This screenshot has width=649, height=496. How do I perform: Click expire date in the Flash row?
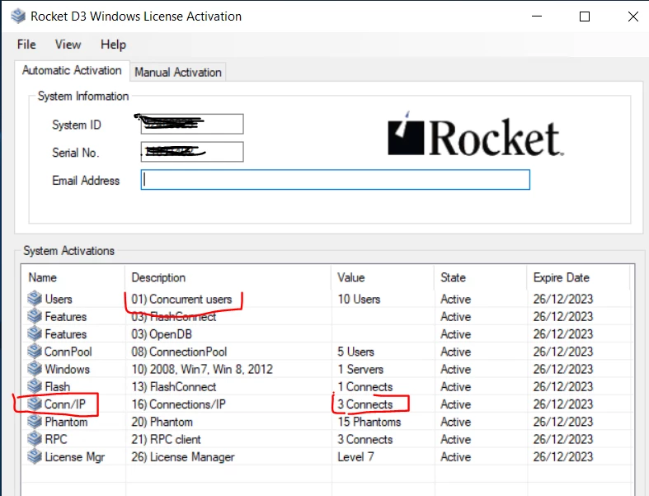pyautogui.click(x=563, y=386)
